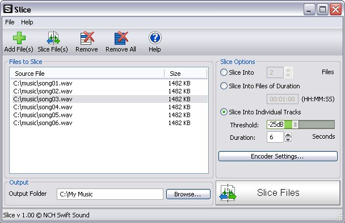Decrease Duration seconds with down arrow
The image size is (345, 223).
pos(288,139)
